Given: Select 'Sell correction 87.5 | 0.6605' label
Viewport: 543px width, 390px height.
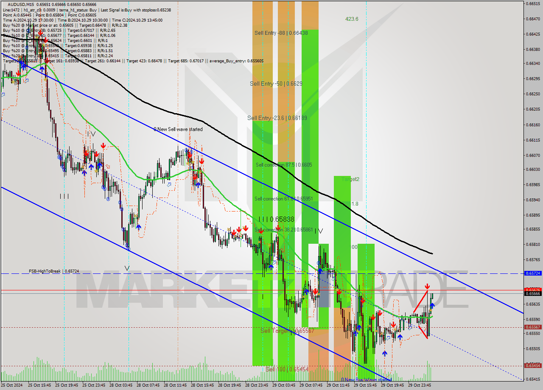Looking at the screenshot, I should [284, 164].
